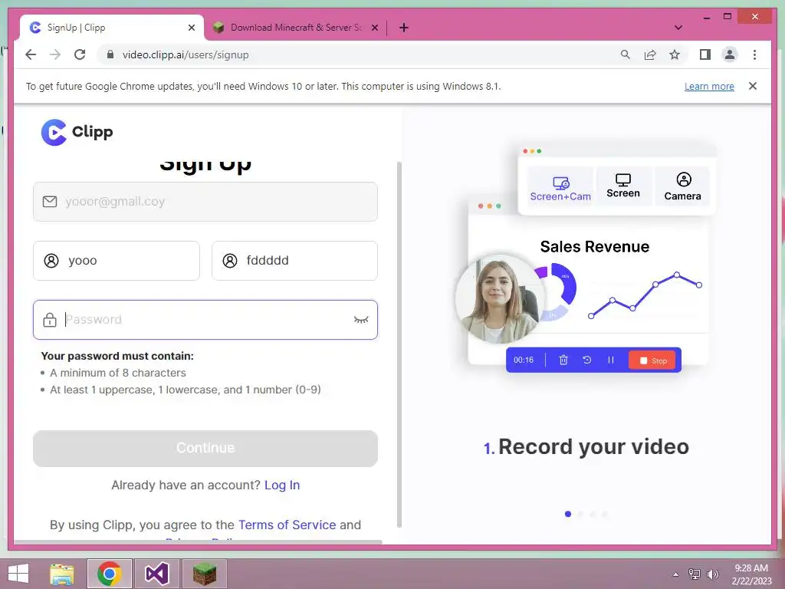
Task: Click the address bar URL
Action: 186,54
